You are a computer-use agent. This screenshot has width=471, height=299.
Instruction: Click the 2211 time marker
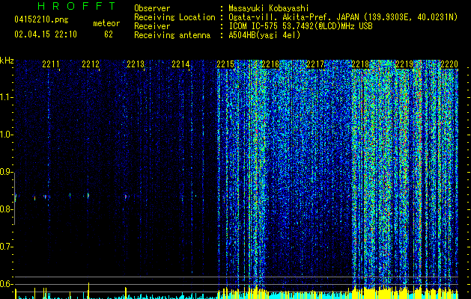(x=50, y=64)
